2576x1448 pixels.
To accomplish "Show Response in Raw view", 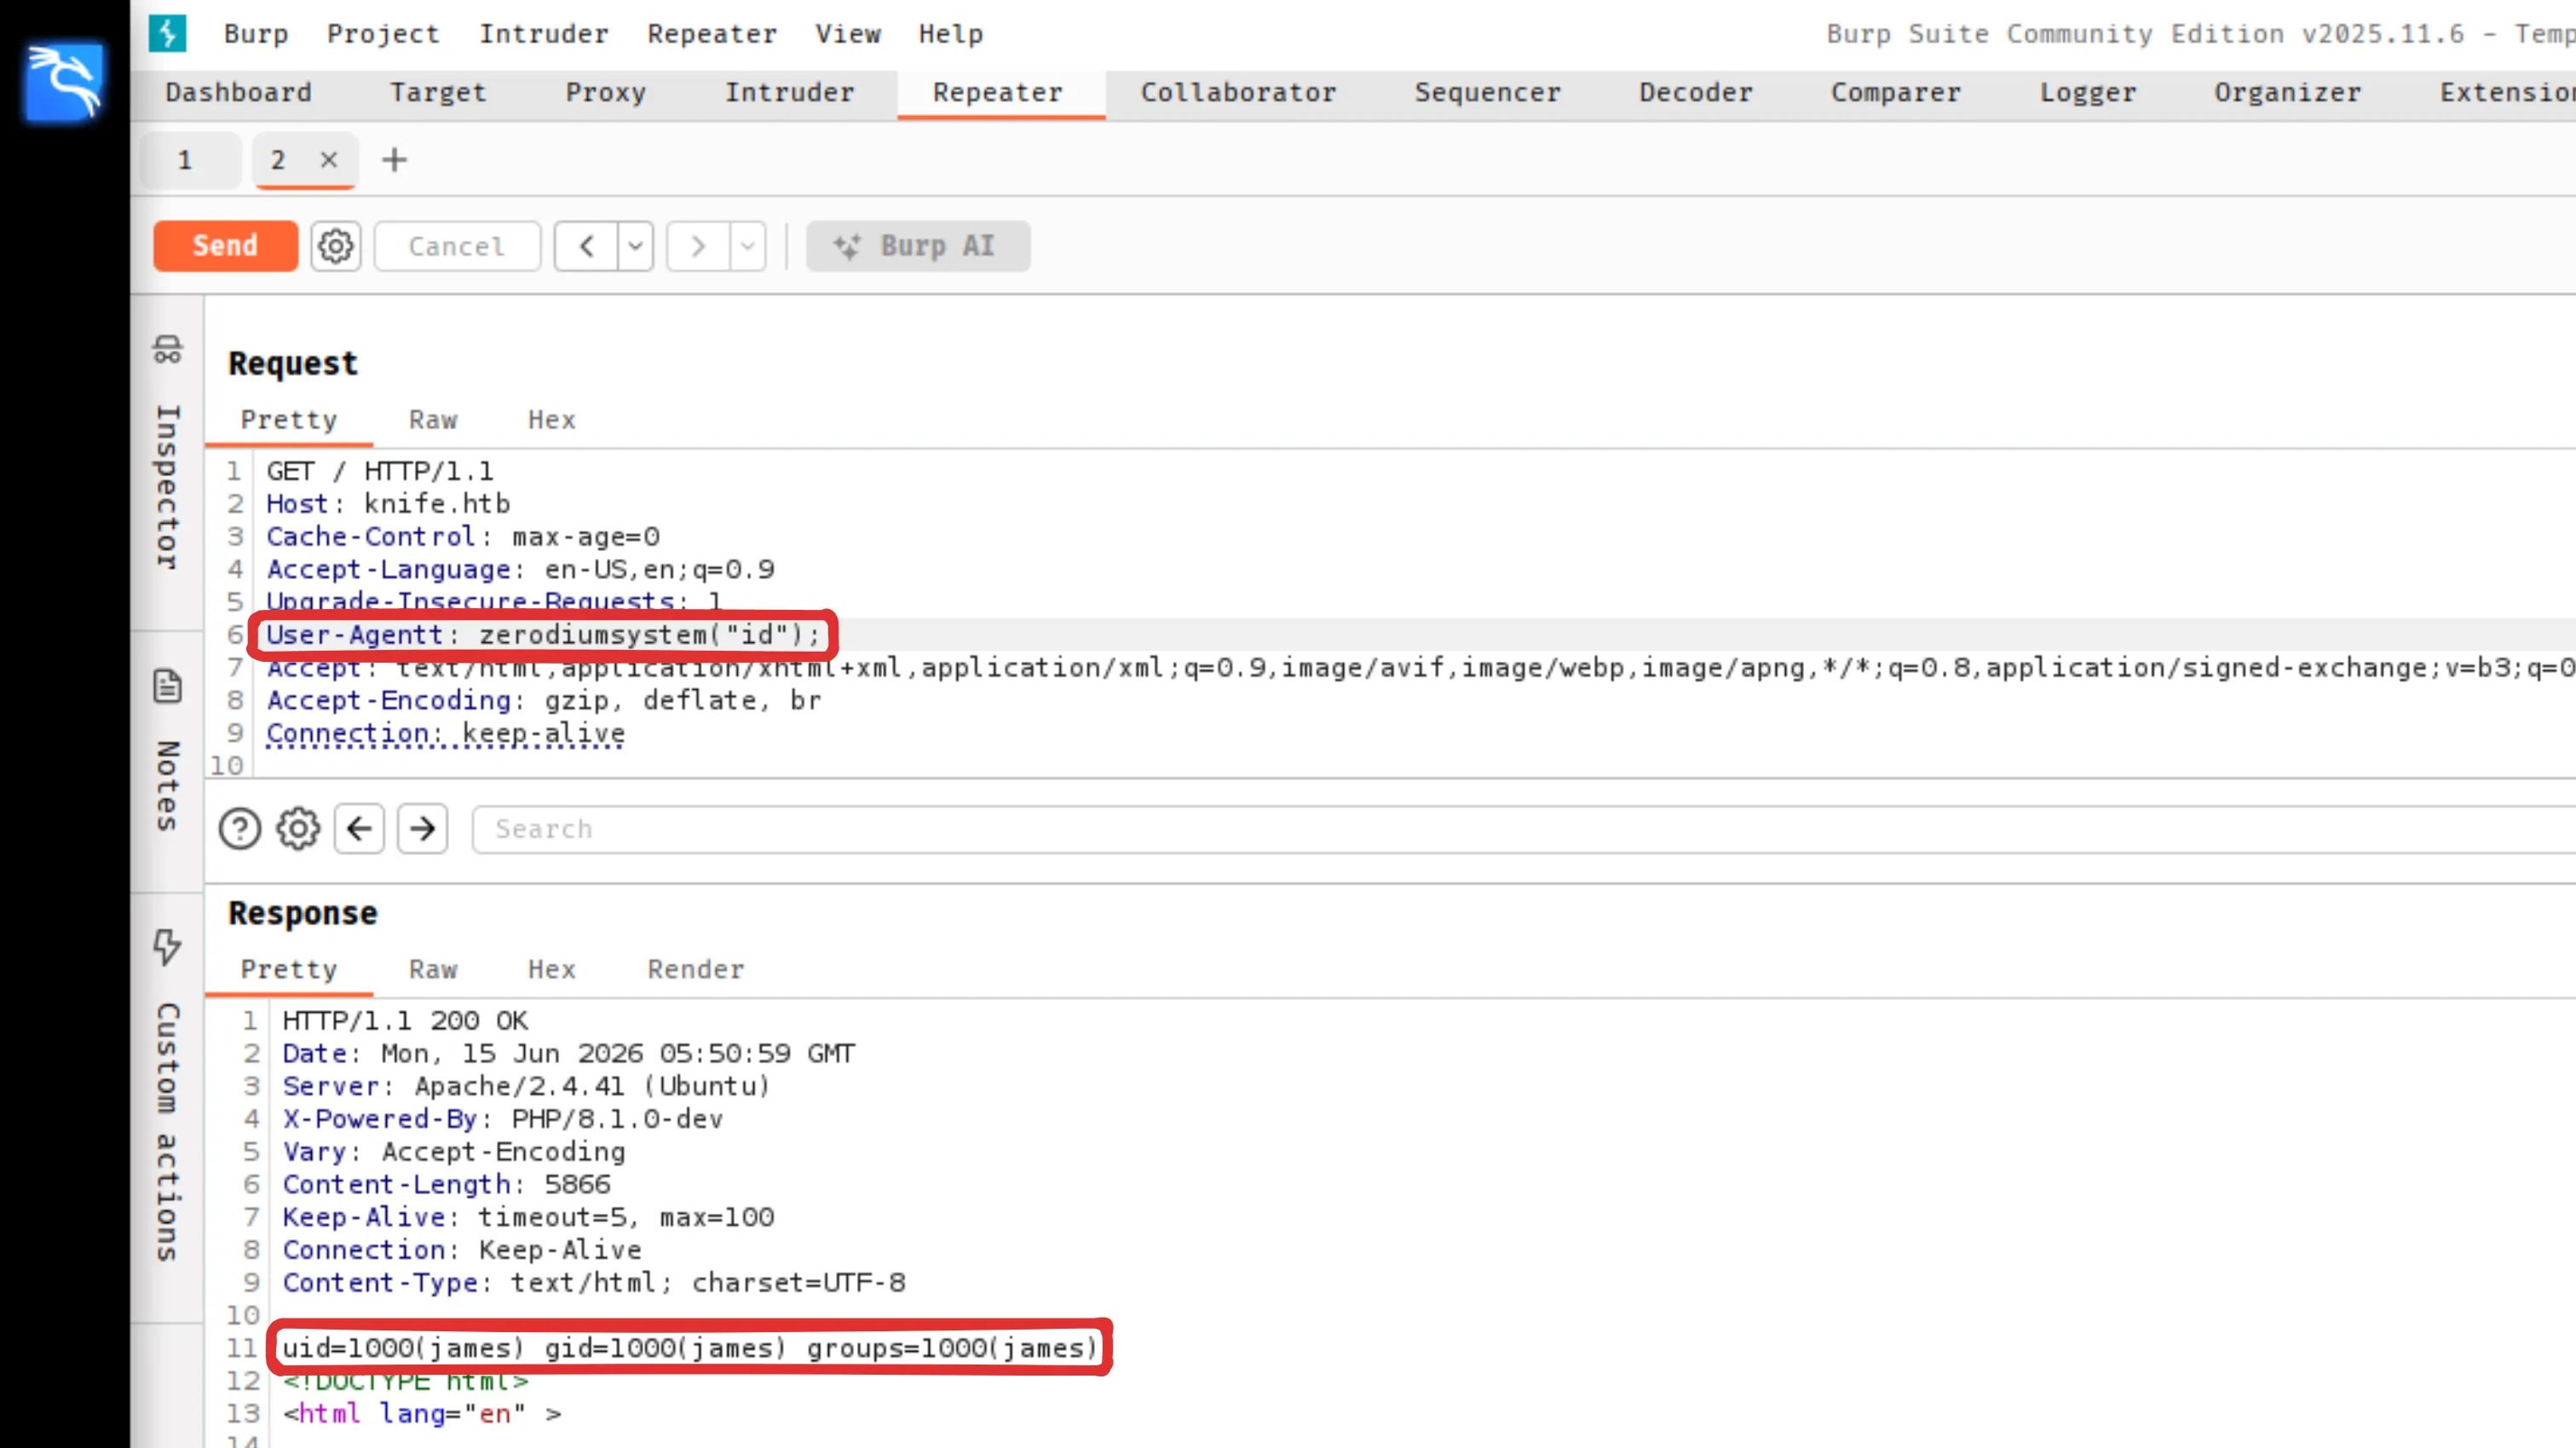I will (433, 970).
